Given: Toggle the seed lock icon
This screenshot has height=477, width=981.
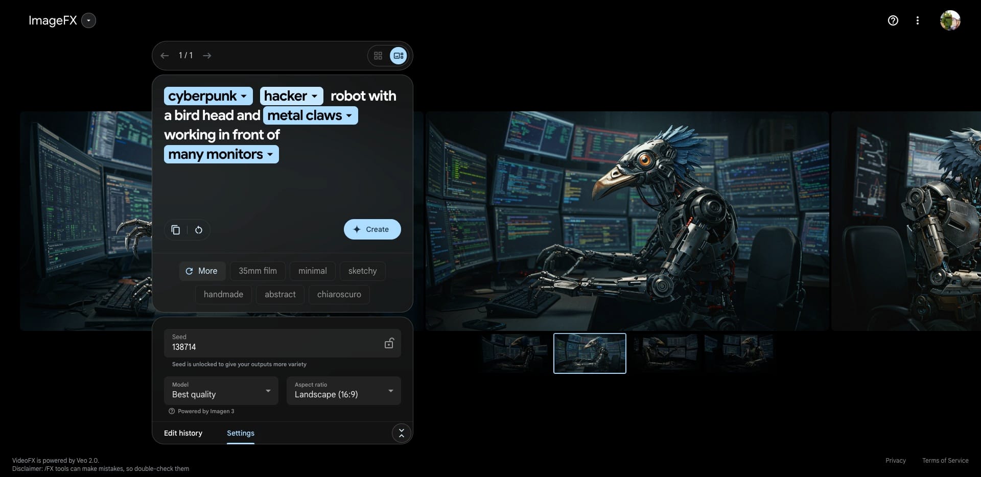Looking at the screenshot, I should (x=389, y=343).
